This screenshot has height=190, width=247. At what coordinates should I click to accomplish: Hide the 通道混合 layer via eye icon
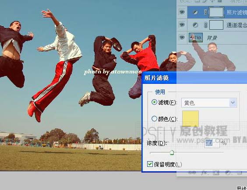coord(182,24)
